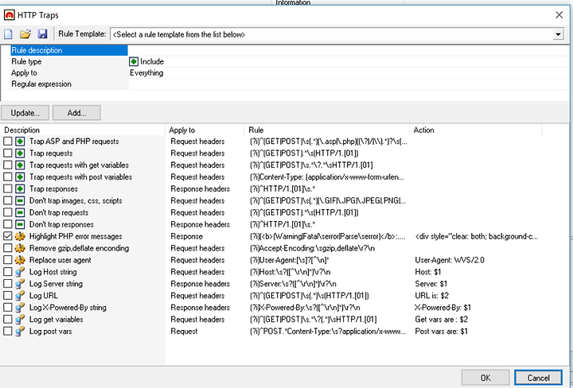Tick the Trap responses checkbox
Screen dimensions: 573x388
(x=8, y=188)
